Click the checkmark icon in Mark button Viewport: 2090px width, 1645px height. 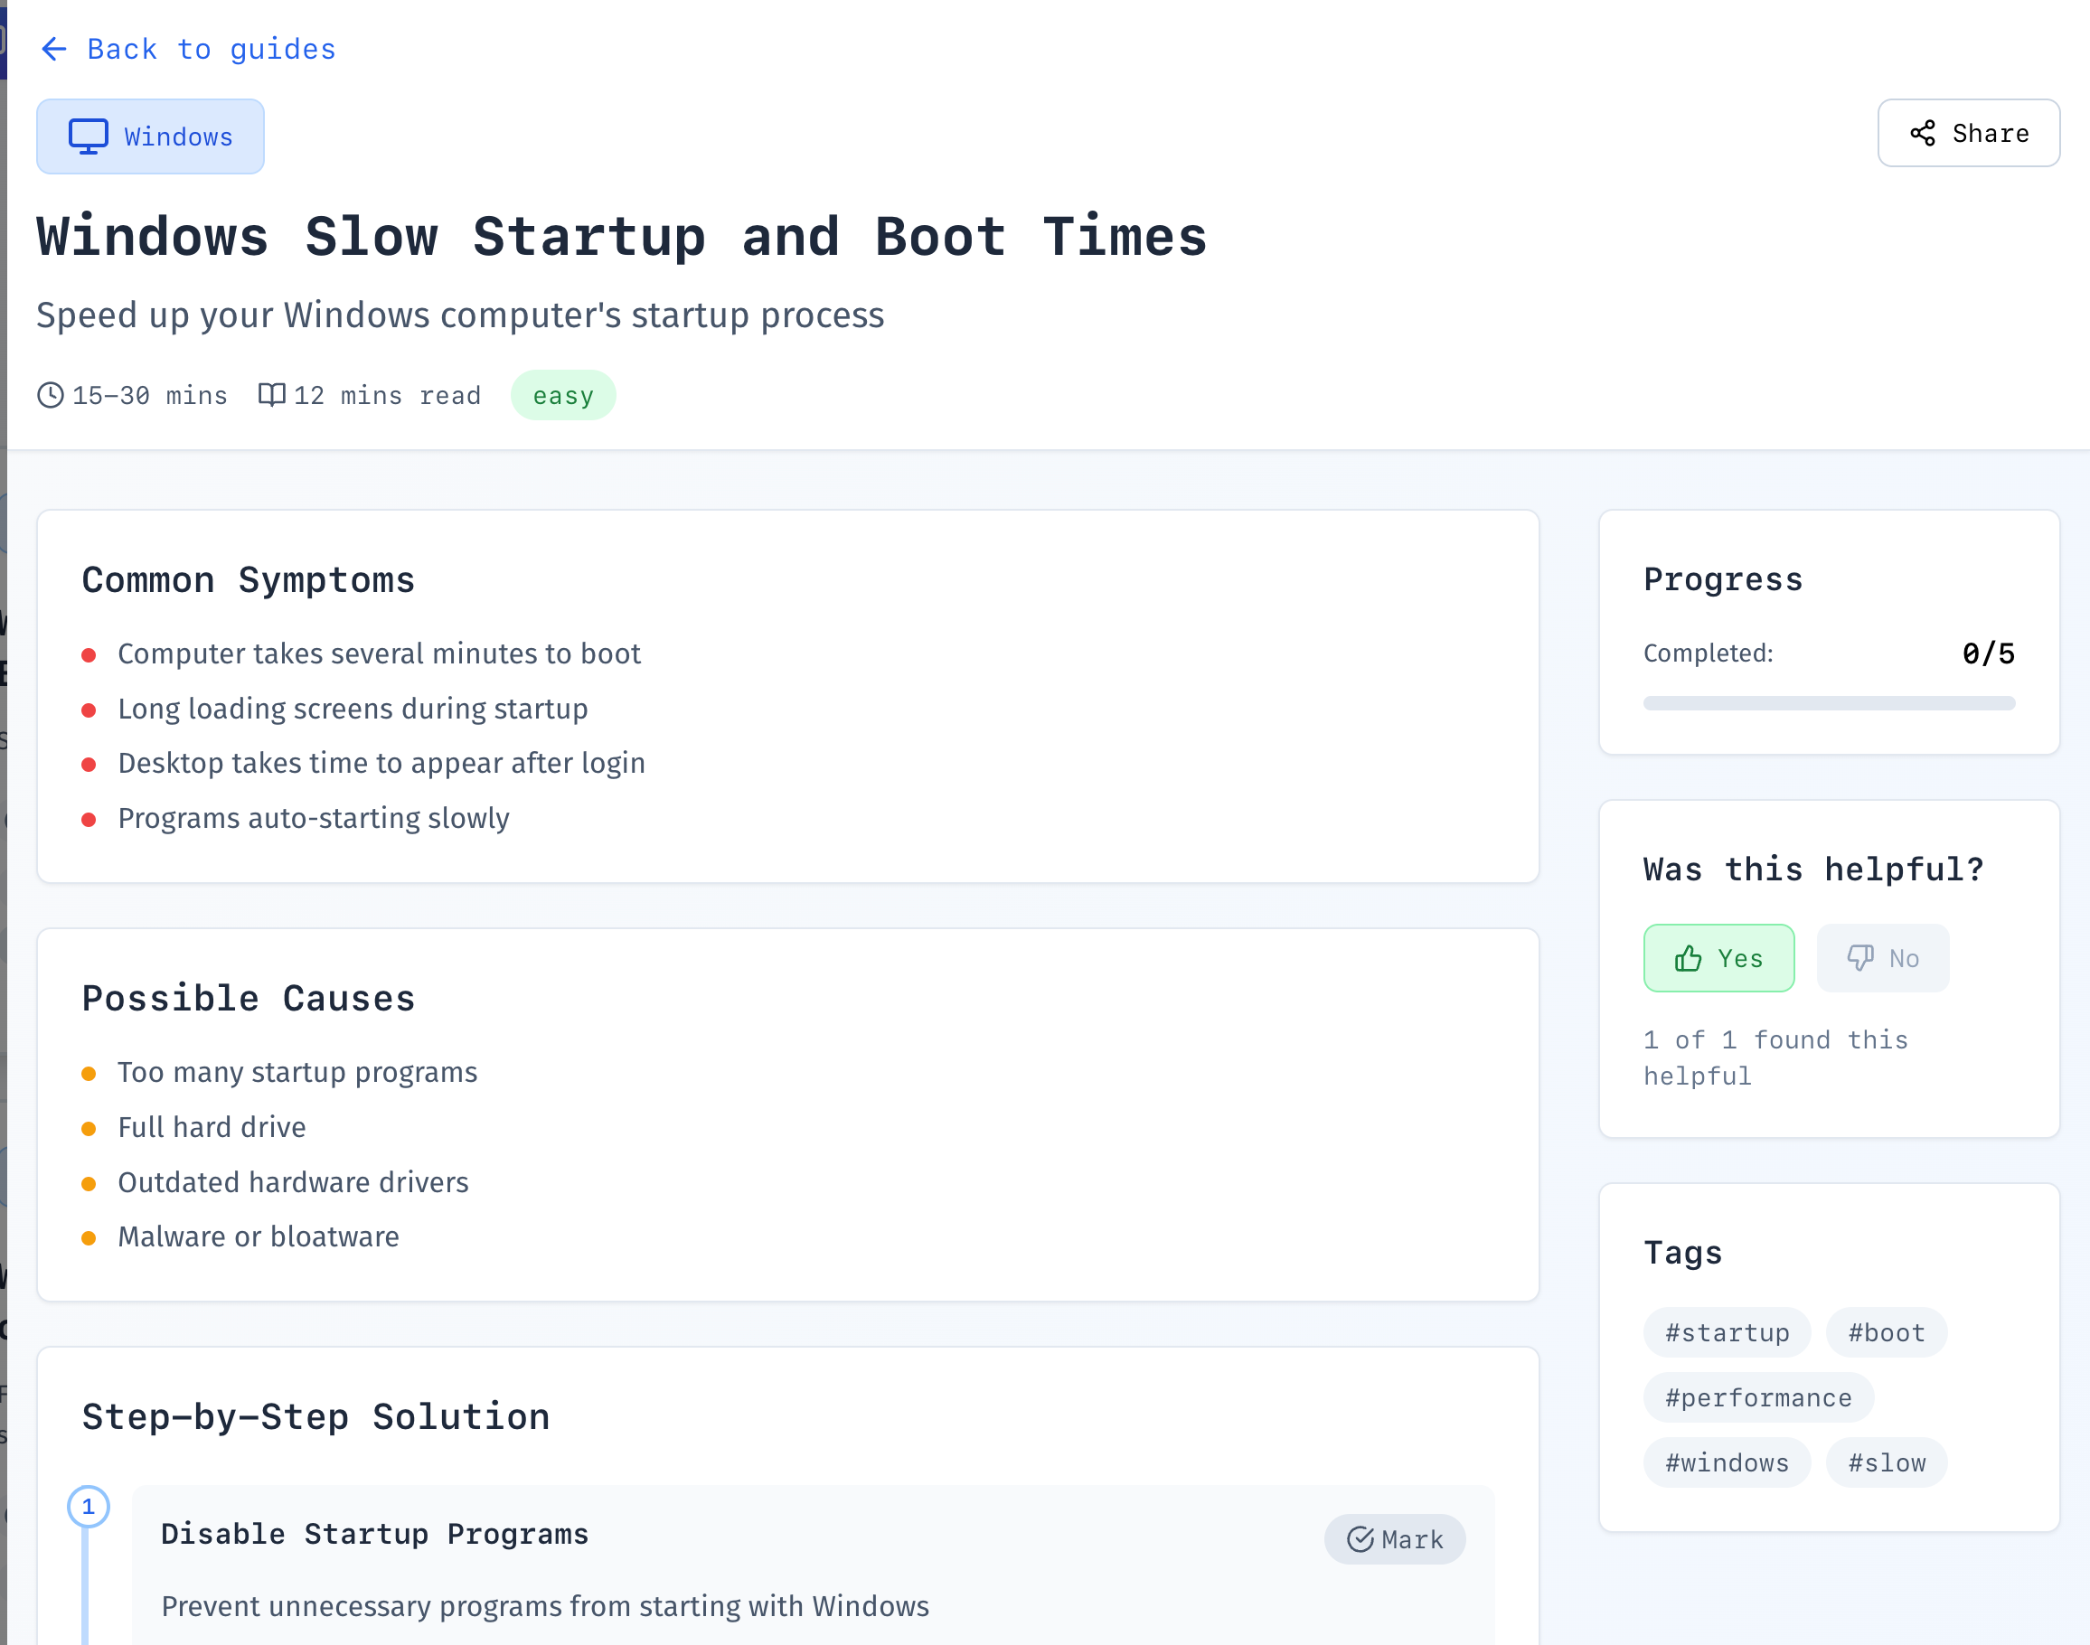(x=1360, y=1539)
